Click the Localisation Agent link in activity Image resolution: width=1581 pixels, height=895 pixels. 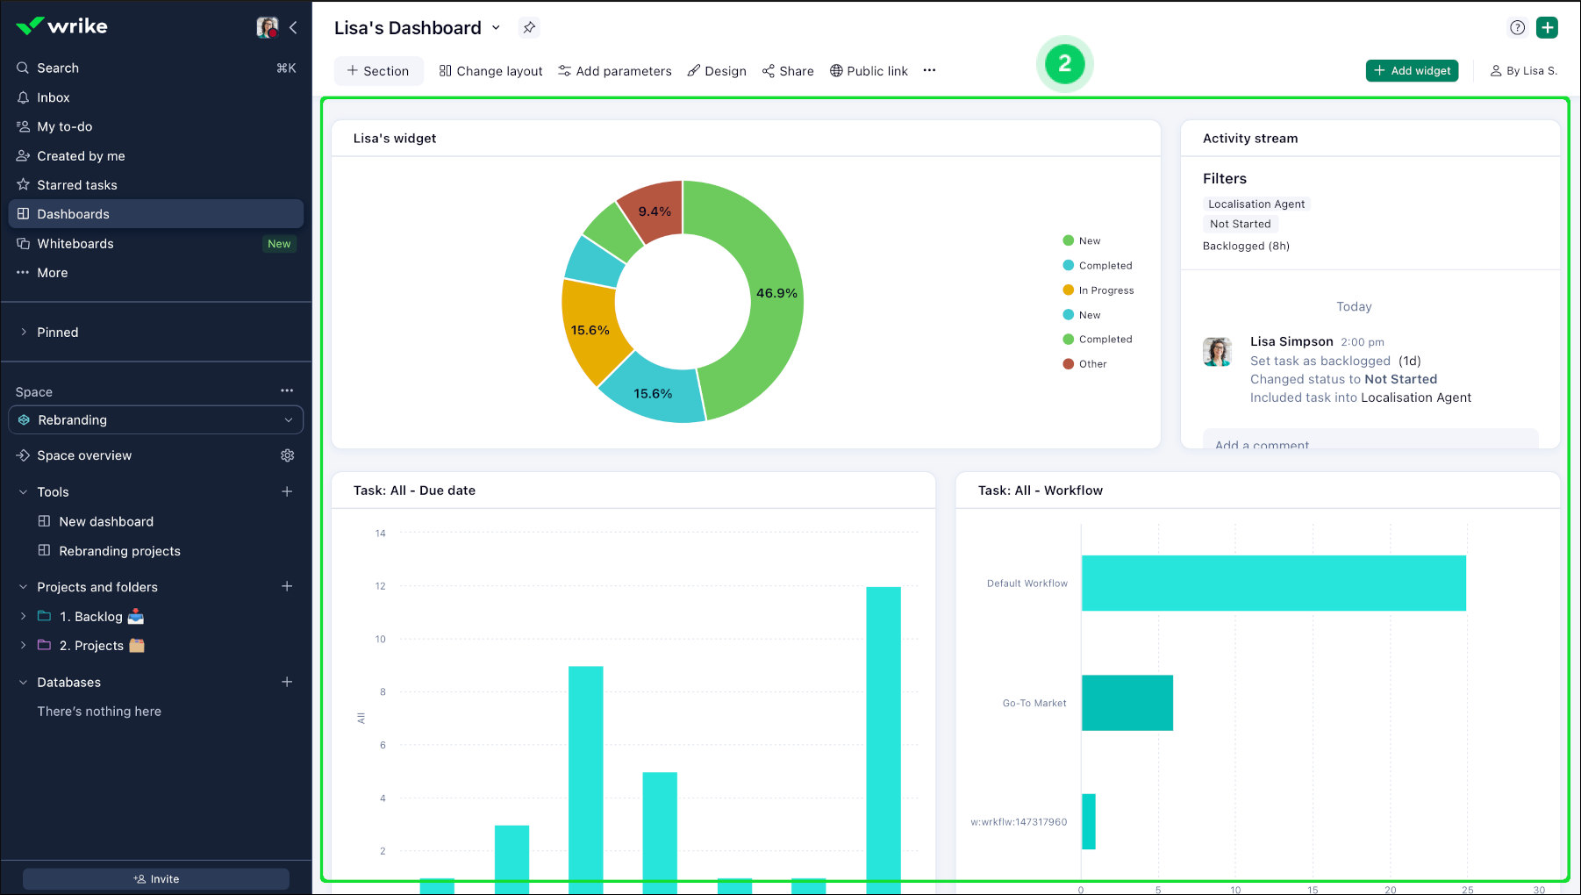coord(1416,397)
